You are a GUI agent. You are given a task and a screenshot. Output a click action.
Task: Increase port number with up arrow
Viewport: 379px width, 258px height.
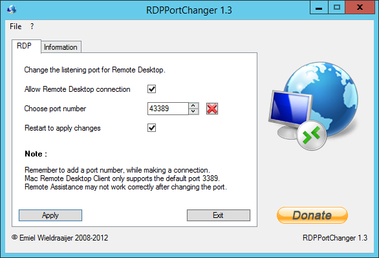(193, 105)
